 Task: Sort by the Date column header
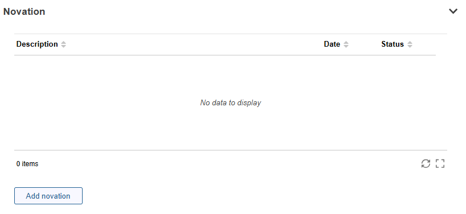332,44
